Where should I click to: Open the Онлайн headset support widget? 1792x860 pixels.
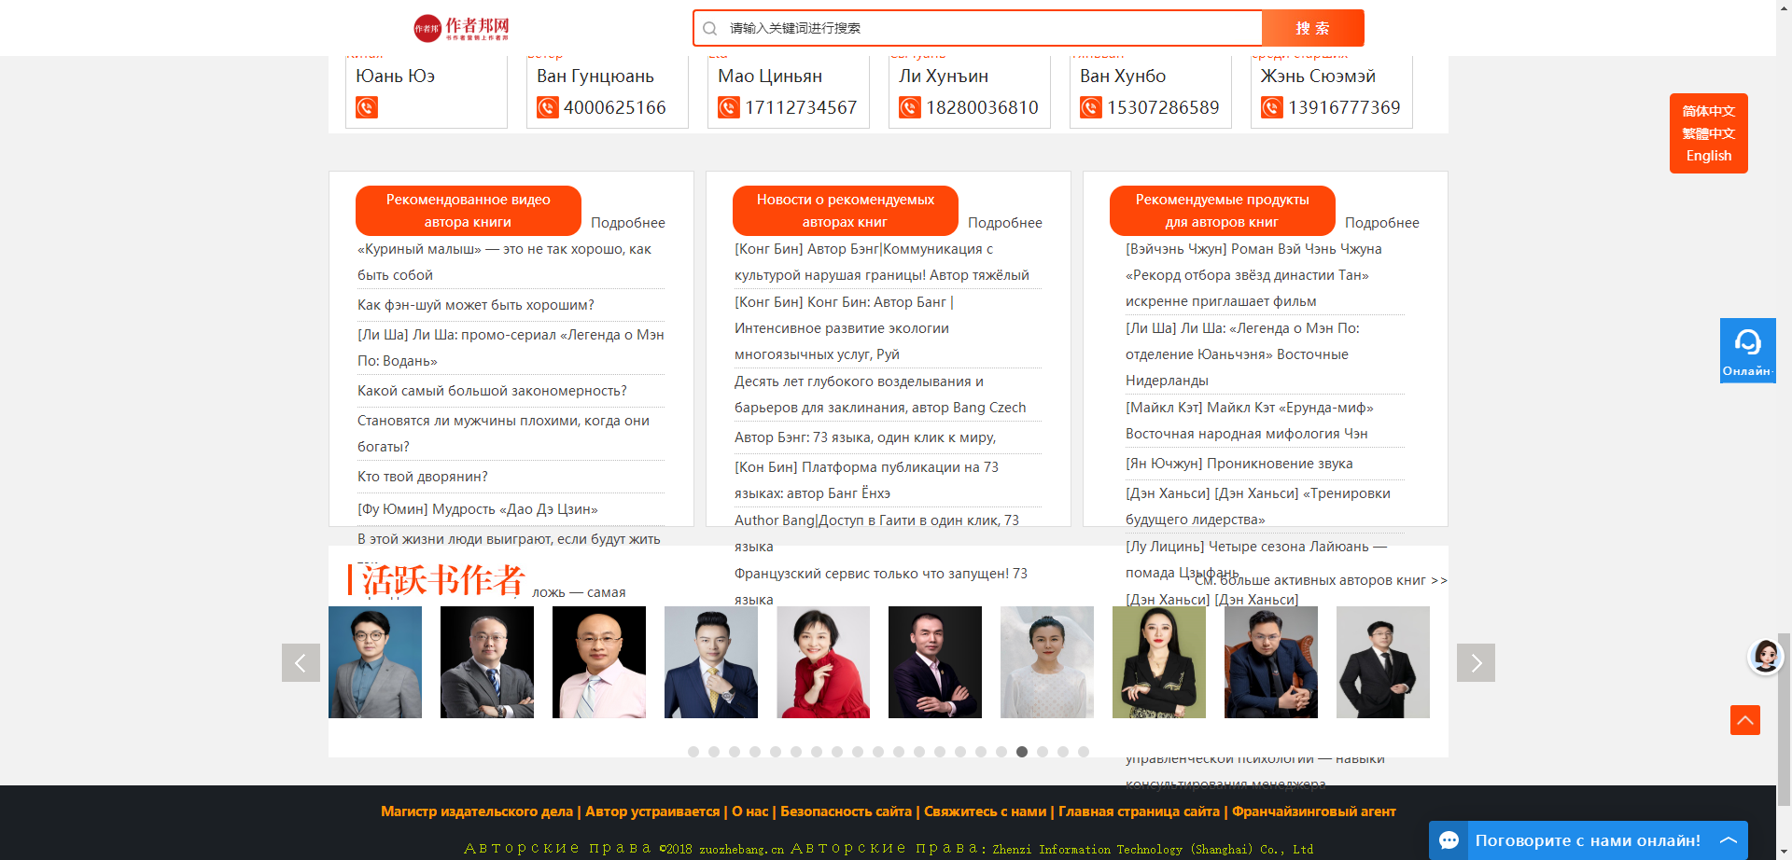1747,350
